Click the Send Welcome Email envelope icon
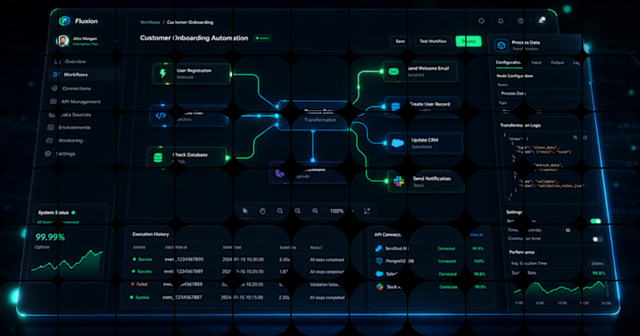The width and height of the screenshot is (640, 336). 394,71
